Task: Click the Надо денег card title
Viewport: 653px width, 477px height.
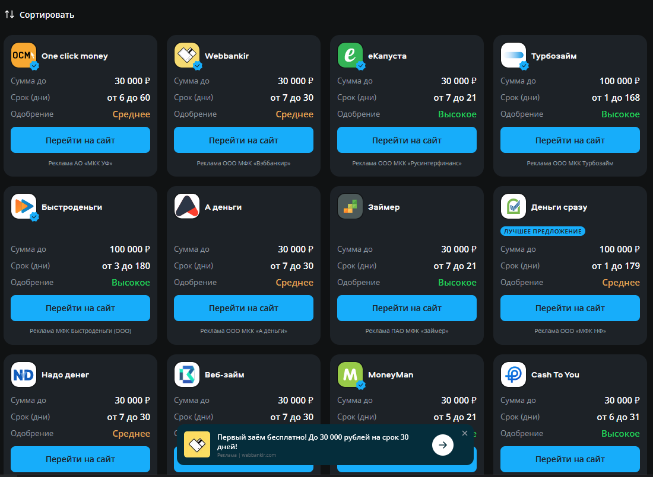Action: pyautogui.click(x=65, y=374)
